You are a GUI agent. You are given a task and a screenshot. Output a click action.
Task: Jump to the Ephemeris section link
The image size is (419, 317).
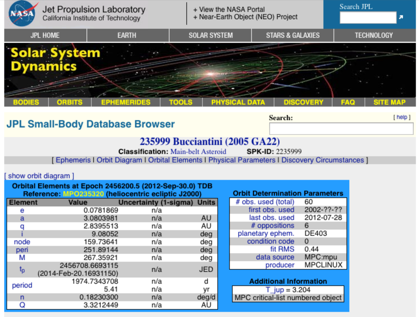(73, 160)
